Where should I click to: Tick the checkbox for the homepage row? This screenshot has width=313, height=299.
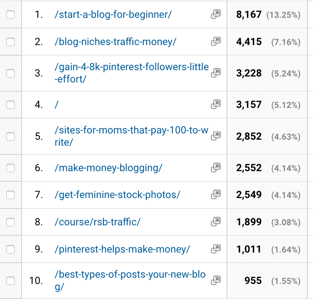11,105
